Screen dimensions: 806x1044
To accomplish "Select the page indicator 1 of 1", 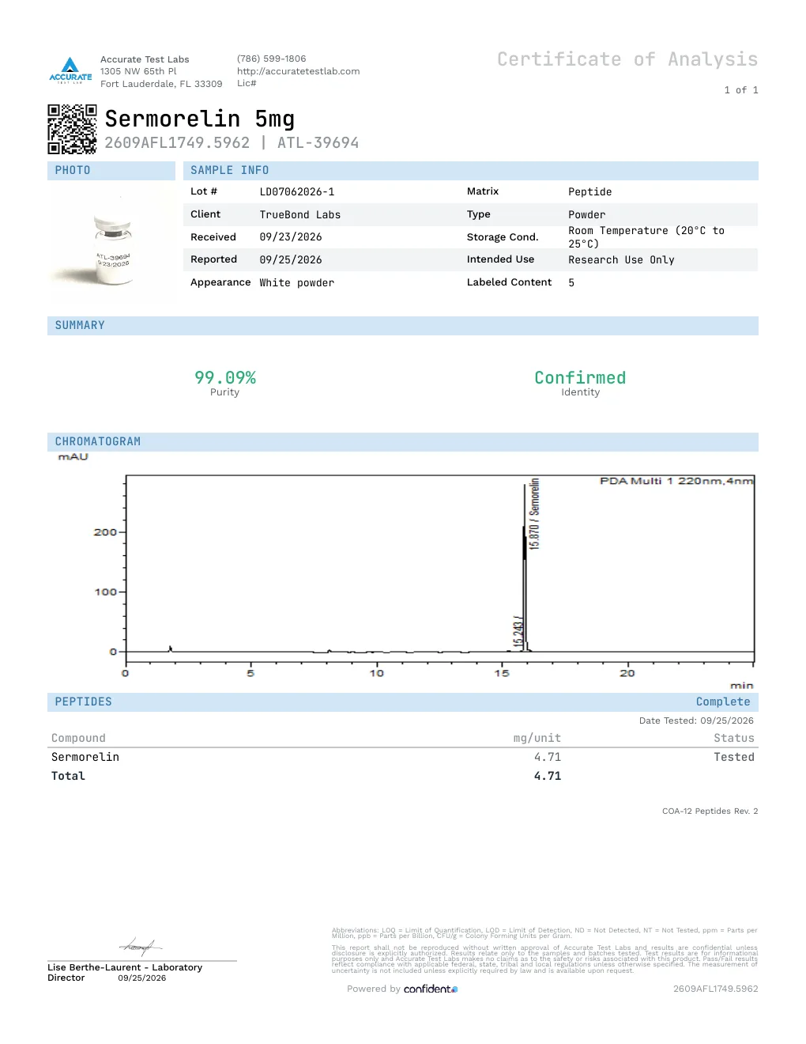I will pos(741,90).
